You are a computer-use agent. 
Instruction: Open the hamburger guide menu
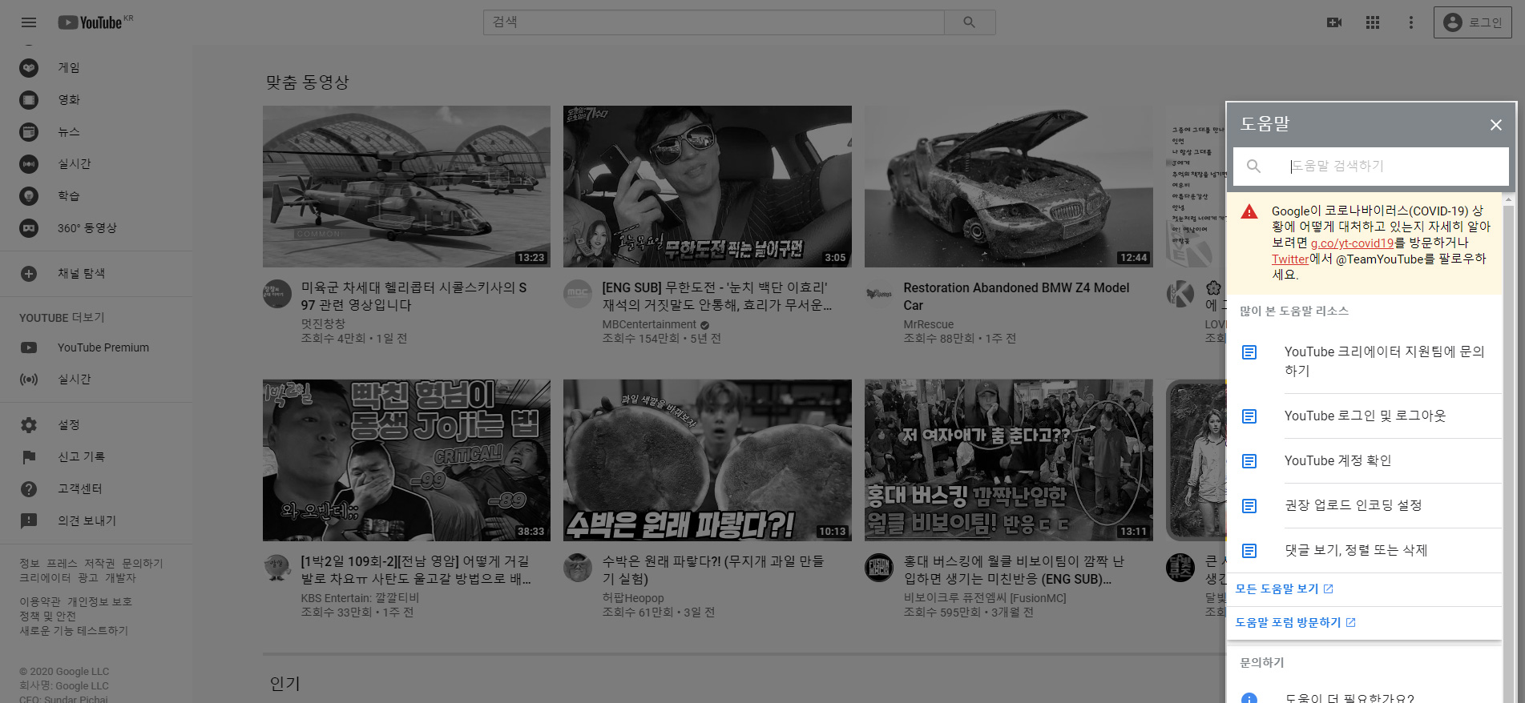(29, 22)
